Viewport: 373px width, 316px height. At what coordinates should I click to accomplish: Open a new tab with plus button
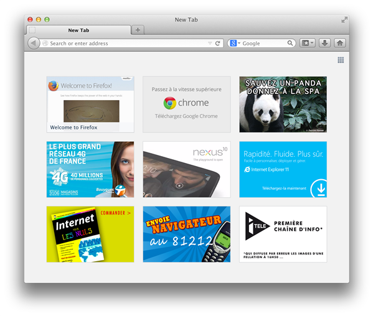pyautogui.click(x=138, y=30)
